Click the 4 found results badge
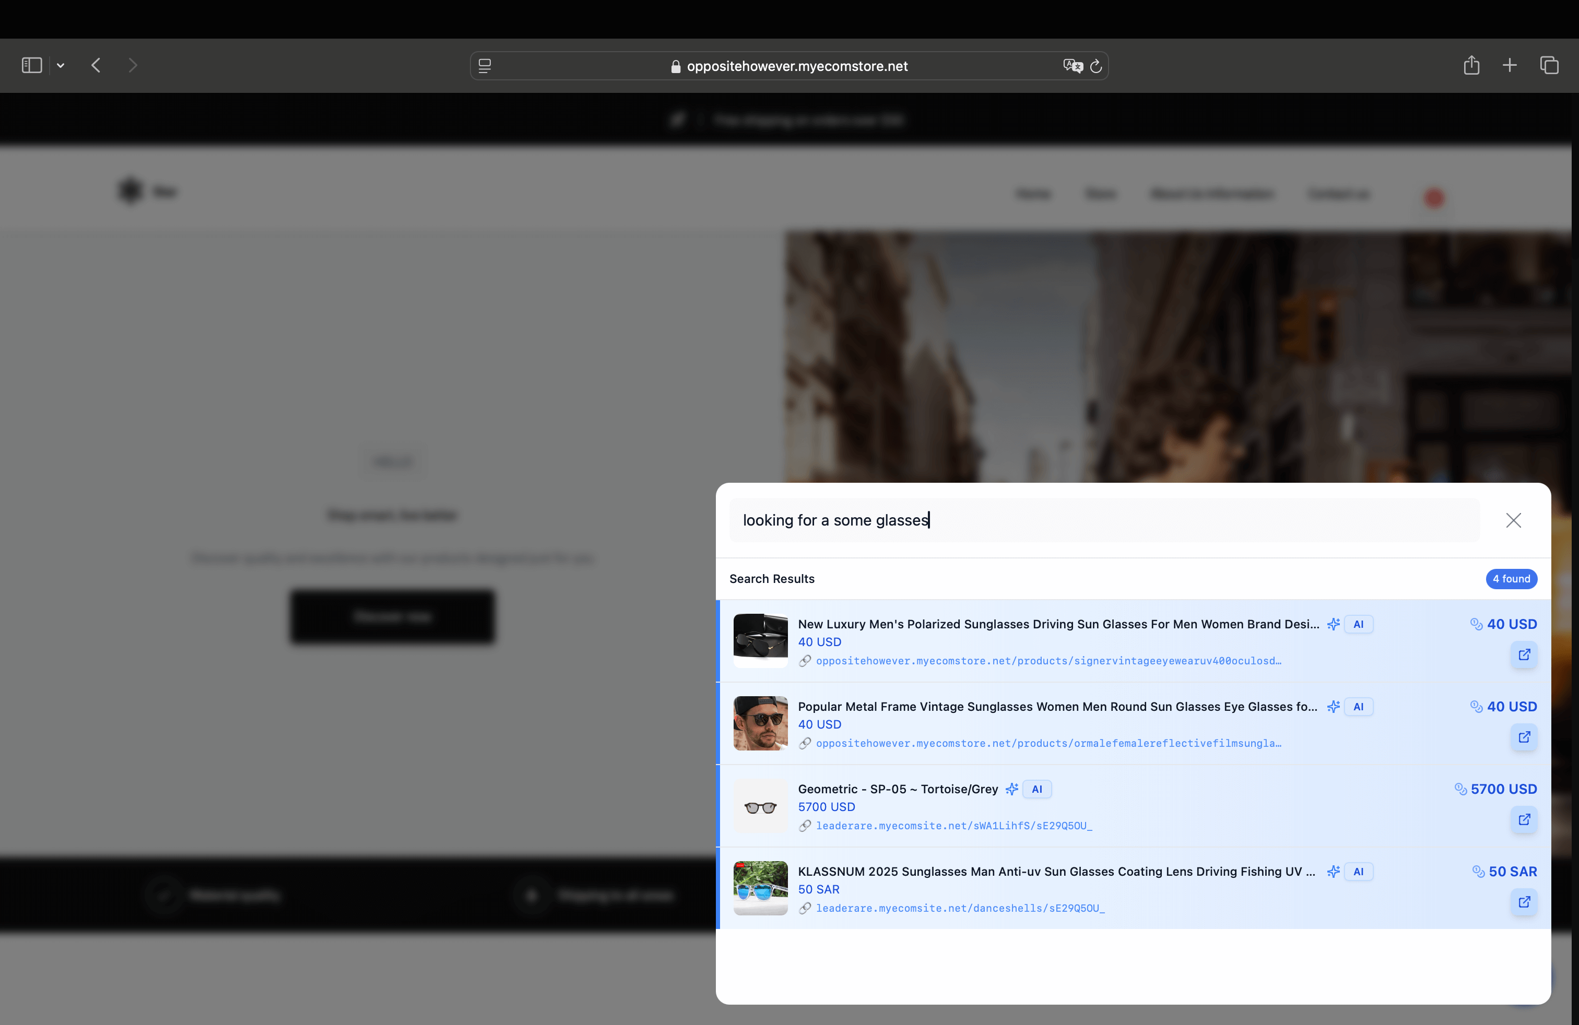Screen dimensions: 1579x1025 [x=1511, y=579]
